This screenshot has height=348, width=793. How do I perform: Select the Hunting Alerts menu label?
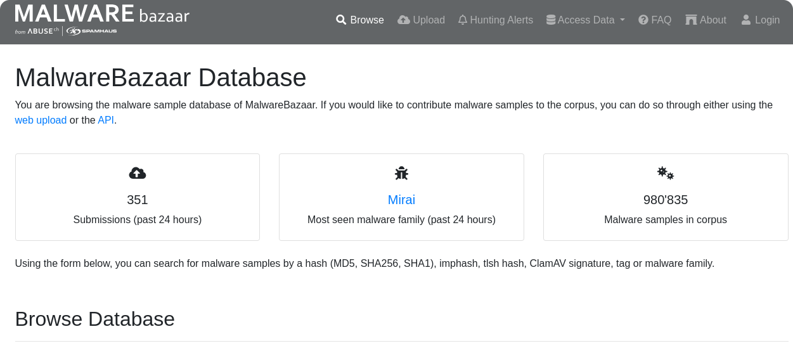coord(501,20)
